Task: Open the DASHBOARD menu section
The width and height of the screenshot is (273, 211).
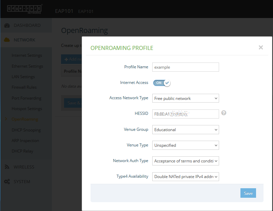Action: click(26, 25)
